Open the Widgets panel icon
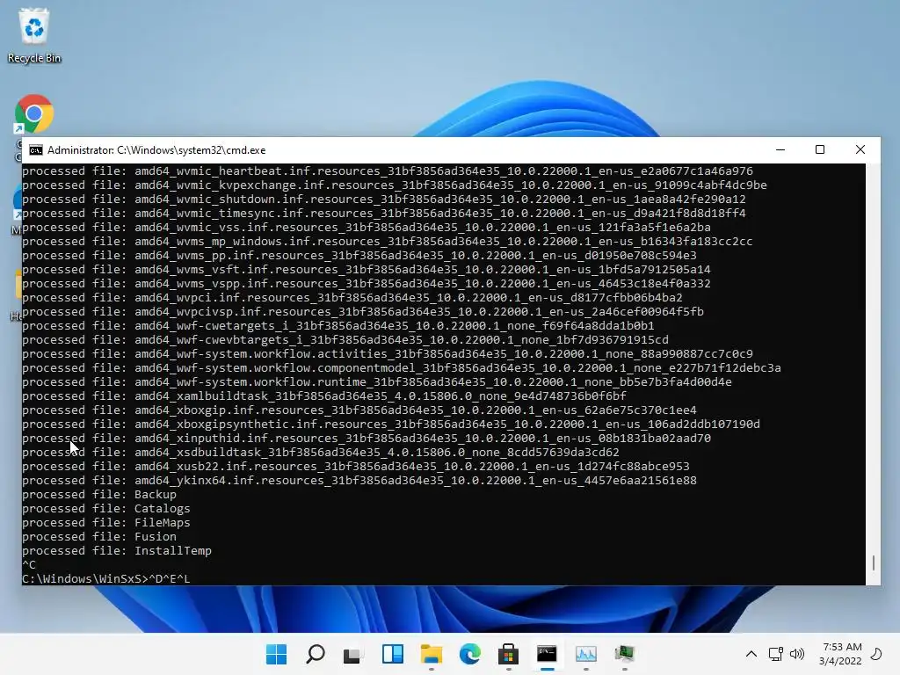 pyautogui.click(x=393, y=654)
